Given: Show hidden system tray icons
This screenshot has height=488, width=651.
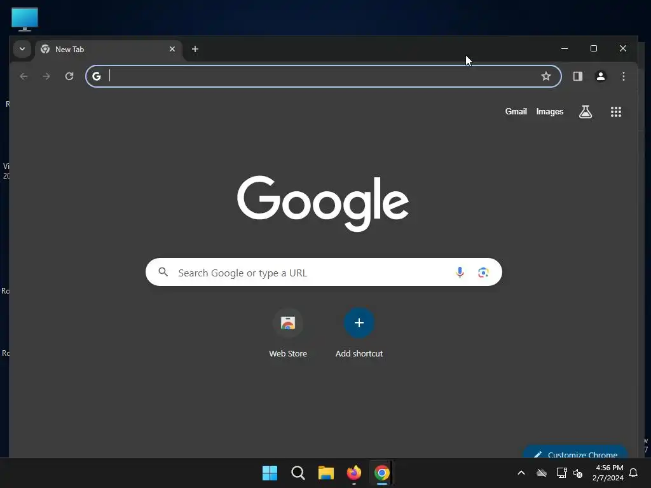Looking at the screenshot, I should (521, 473).
